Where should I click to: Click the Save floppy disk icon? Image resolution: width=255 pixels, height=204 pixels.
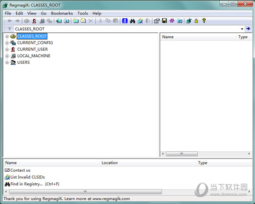(x=164, y=21)
